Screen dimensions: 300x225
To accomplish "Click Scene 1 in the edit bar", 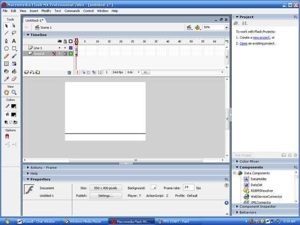I will pos(44,28).
